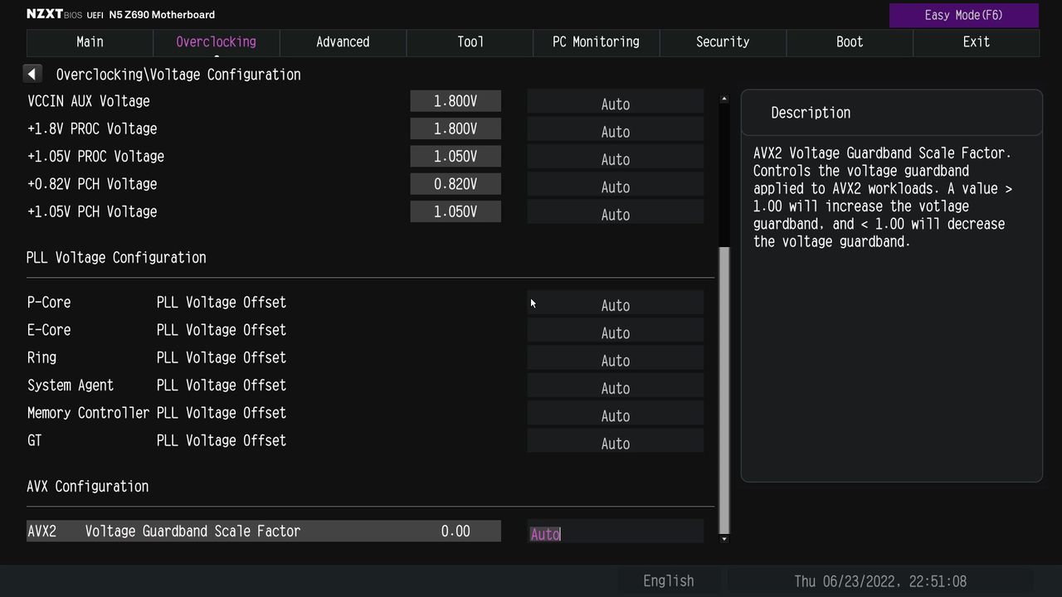Select the Overclocking tab
The image size is (1062, 597).
tap(217, 42)
